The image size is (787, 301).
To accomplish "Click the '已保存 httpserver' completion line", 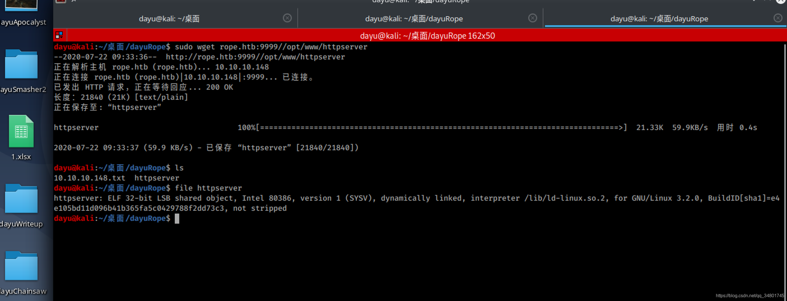I will coord(206,148).
